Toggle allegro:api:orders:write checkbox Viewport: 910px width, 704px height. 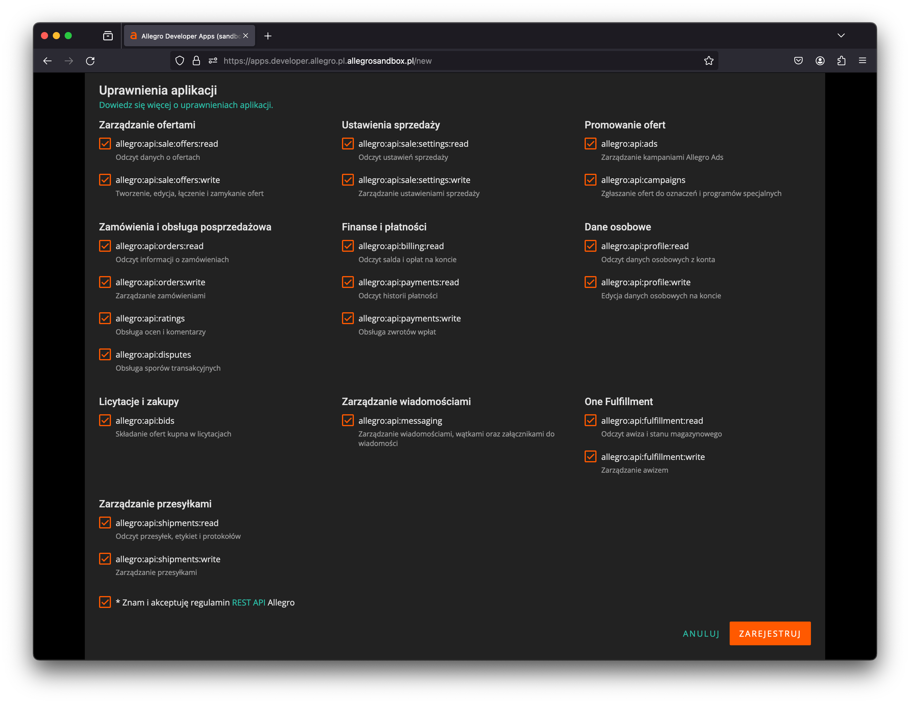click(105, 282)
